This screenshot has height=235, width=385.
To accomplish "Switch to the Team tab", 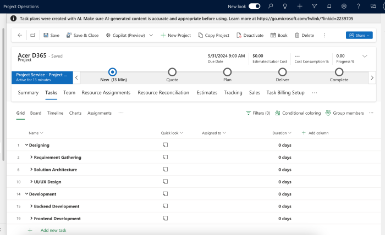I will 69,93.
